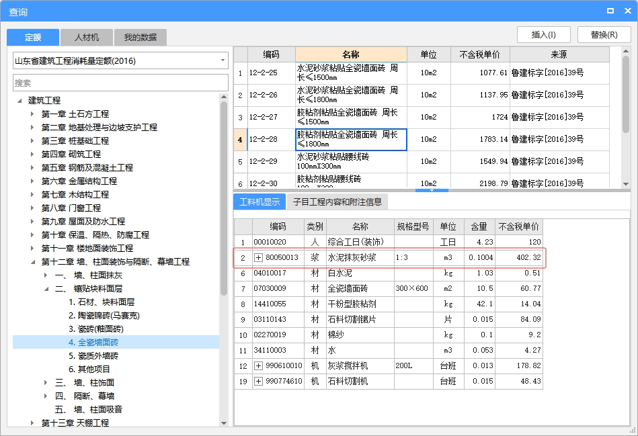Switch to 工料机显示 tab
638x436 pixels.
point(260,202)
